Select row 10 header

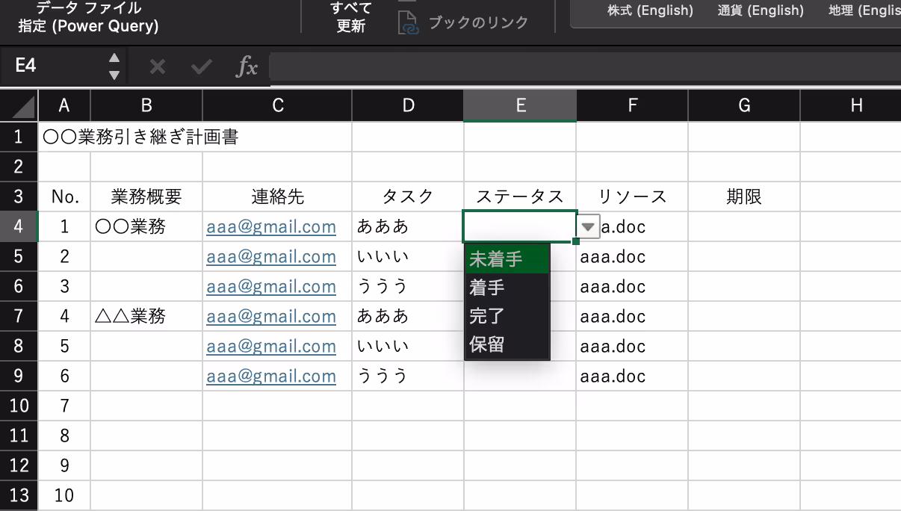pyautogui.click(x=19, y=406)
